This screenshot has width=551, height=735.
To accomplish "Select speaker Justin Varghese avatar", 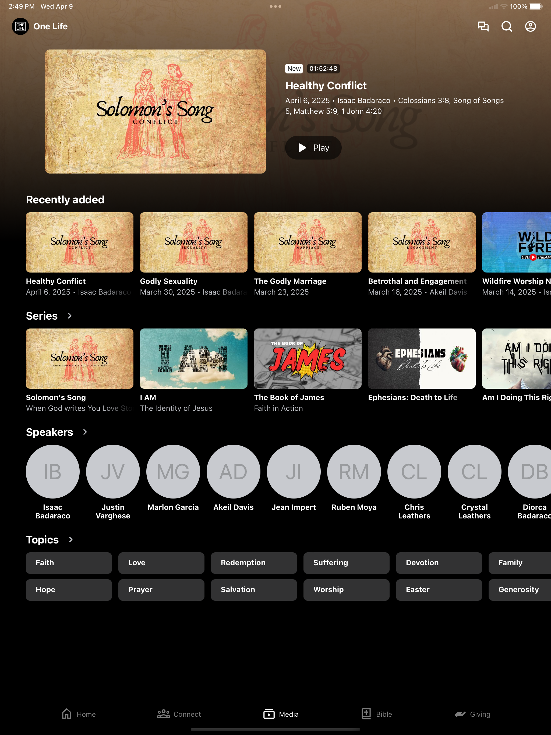I will click(113, 472).
